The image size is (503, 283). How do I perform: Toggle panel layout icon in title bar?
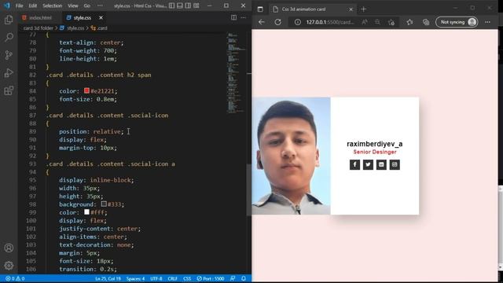[180, 6]
